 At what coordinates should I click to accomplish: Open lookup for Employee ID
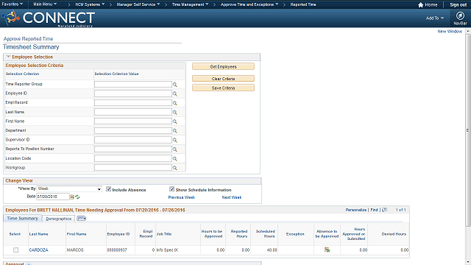click(175, 94)
